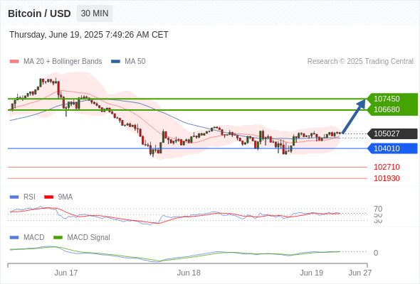This screenshot has width=420, height=284.
Task: Click the MA 20 + Bollinger Bands legend label
Action: click(x=63, y=62)
